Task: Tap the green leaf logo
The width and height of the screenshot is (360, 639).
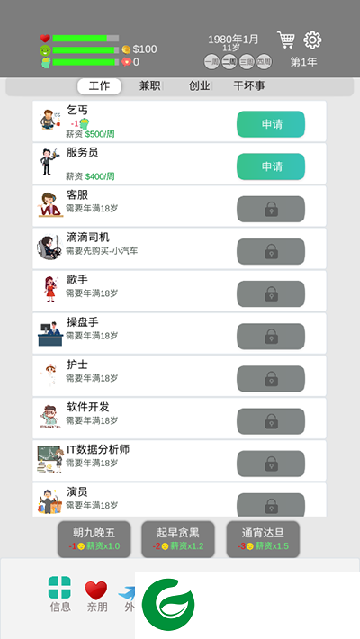Action: 168,605
